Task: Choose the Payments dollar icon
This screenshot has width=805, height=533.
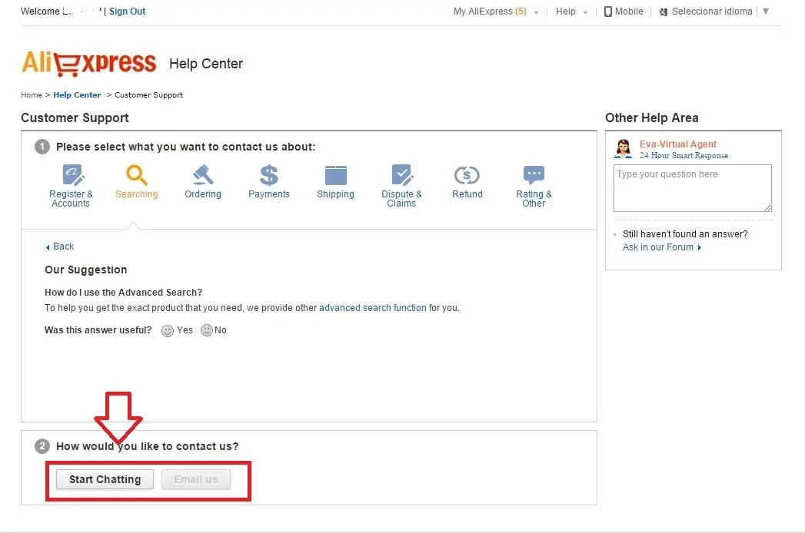Action: [269, 175]
